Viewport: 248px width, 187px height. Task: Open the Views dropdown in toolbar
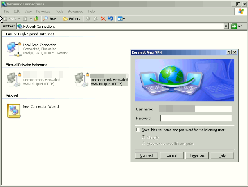(121, 19)
